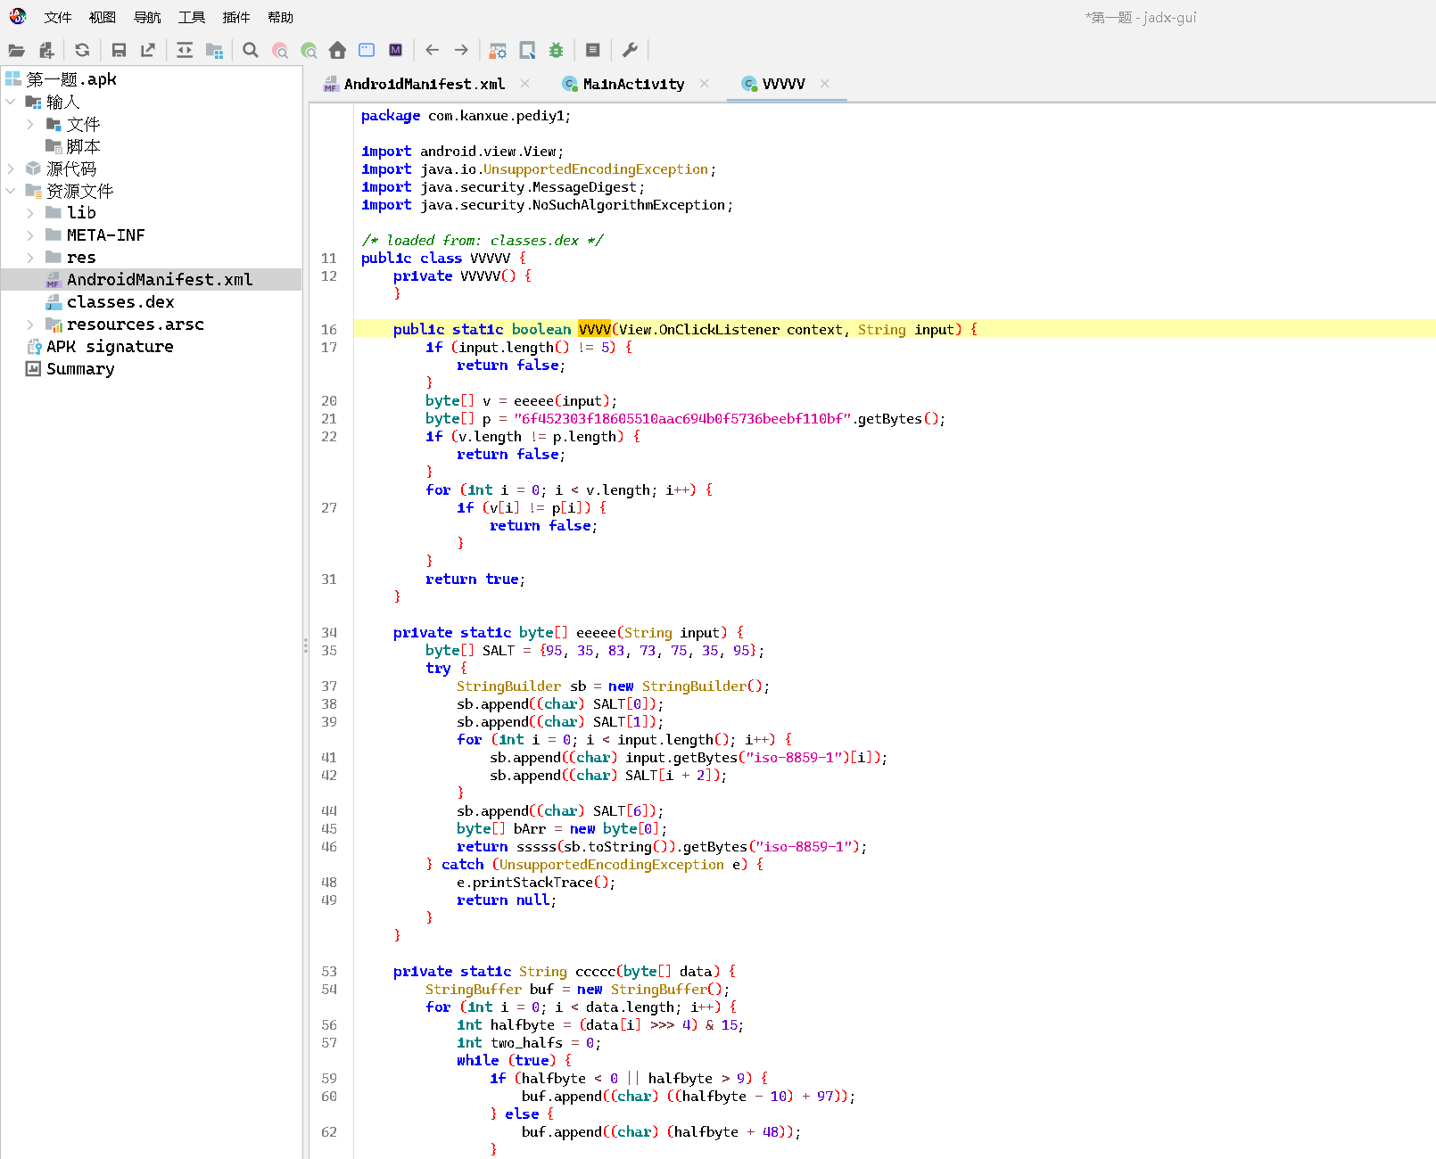Open the log viewer icon
The height and width of the screenshot is (1159, 1436).
coord(593,51)
